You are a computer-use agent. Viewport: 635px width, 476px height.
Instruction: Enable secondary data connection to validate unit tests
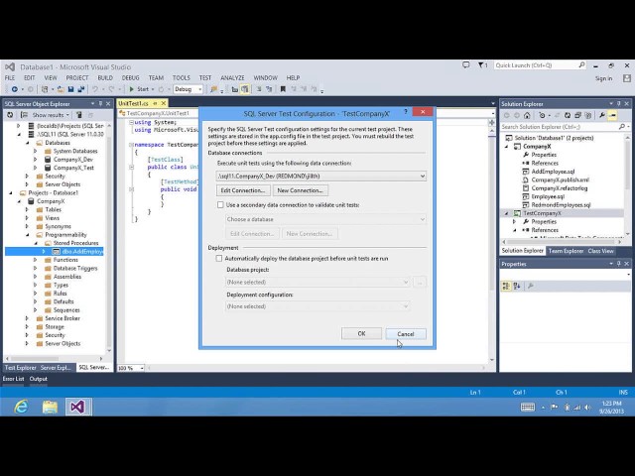tap(220, 205)
